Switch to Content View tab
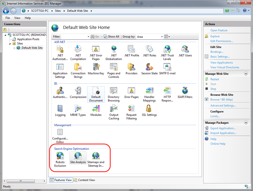 84,180
